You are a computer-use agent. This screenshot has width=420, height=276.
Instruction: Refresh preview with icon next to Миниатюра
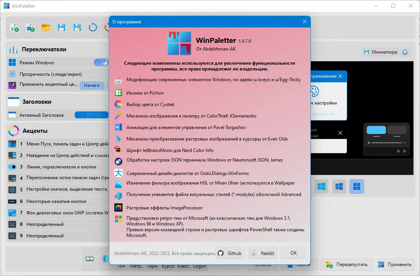tap(405, 52)
